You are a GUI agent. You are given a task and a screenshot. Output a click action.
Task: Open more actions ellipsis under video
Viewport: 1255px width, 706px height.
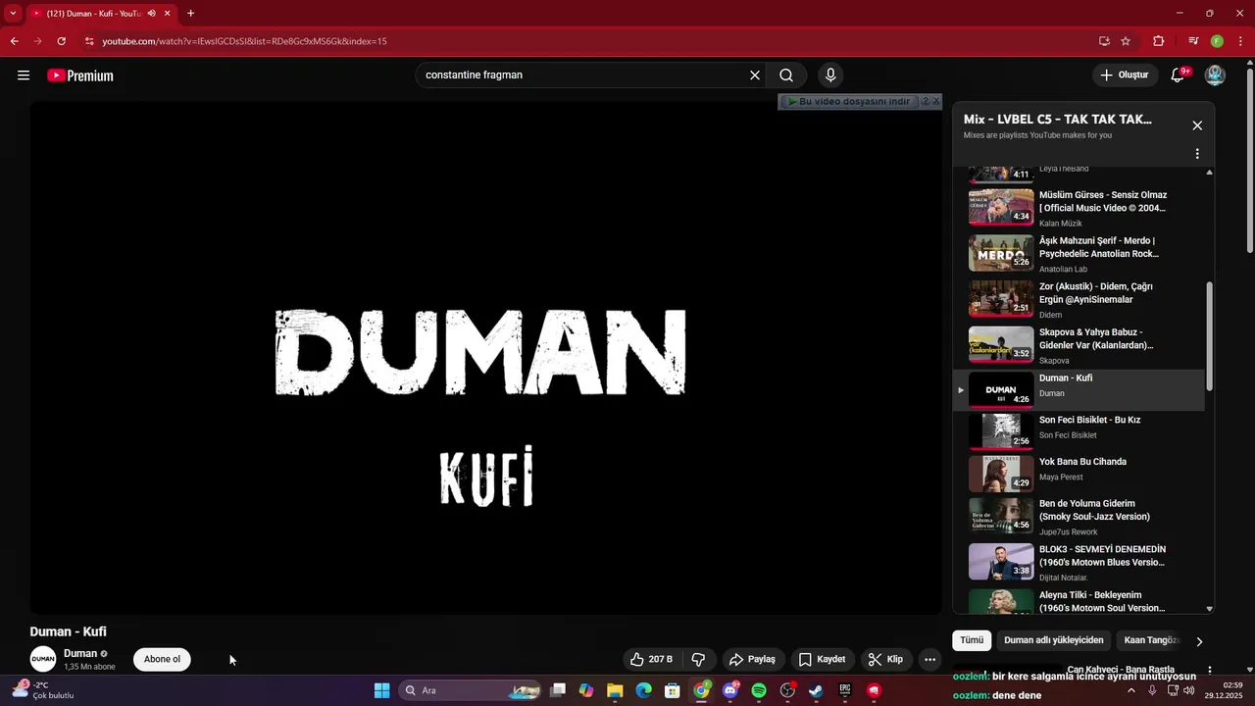tap(930, 659)
